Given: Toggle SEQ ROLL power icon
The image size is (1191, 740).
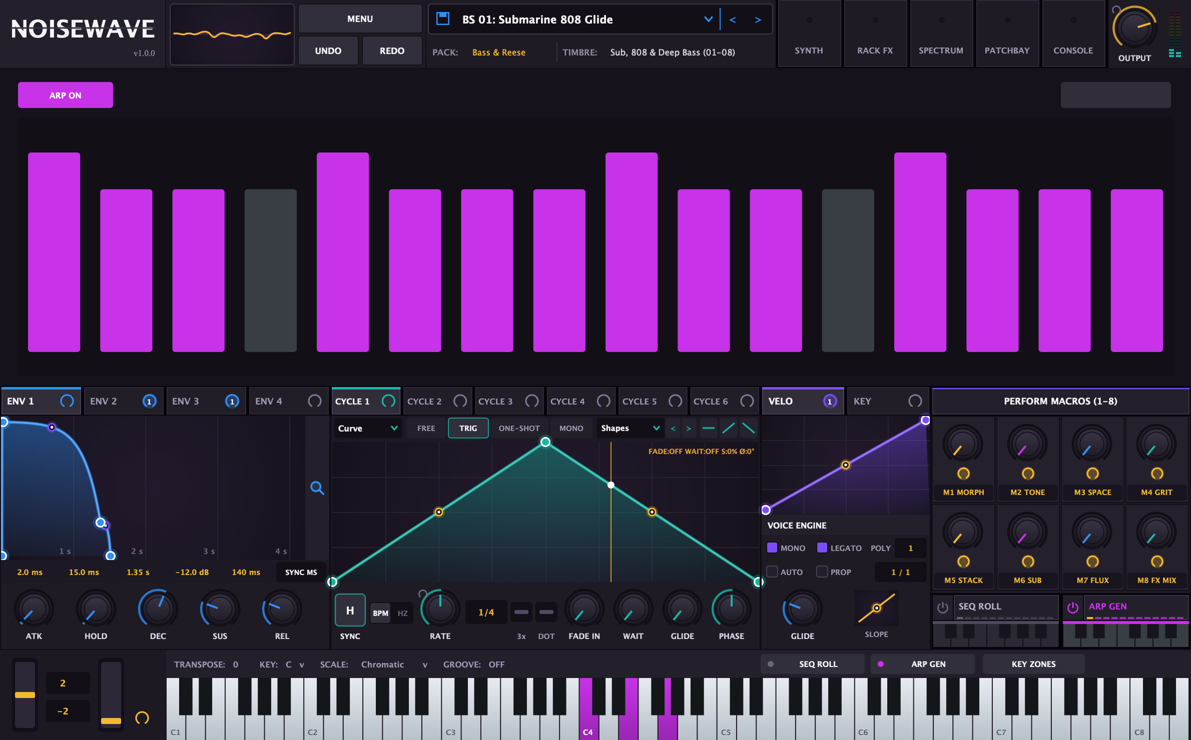Looking at the screenshot, I should tap(943, 607).
